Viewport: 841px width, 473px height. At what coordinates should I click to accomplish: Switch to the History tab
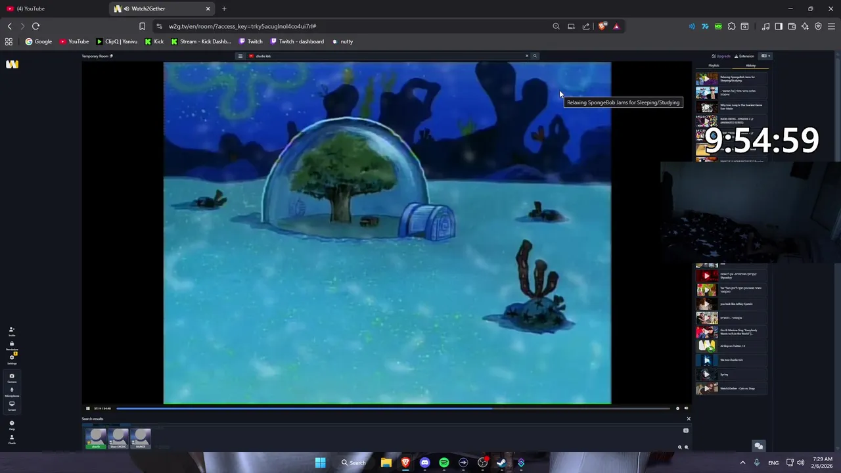(x=750, y=65)
